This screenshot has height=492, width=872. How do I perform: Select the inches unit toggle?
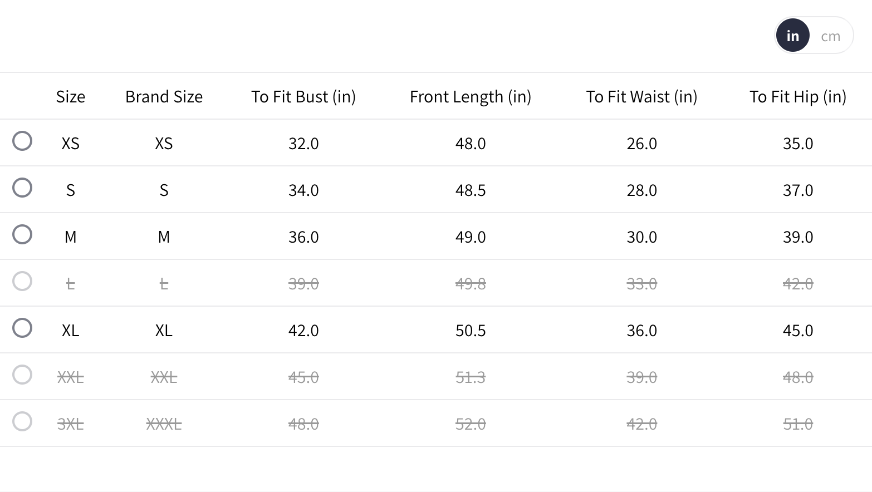[x=792, y=36]
